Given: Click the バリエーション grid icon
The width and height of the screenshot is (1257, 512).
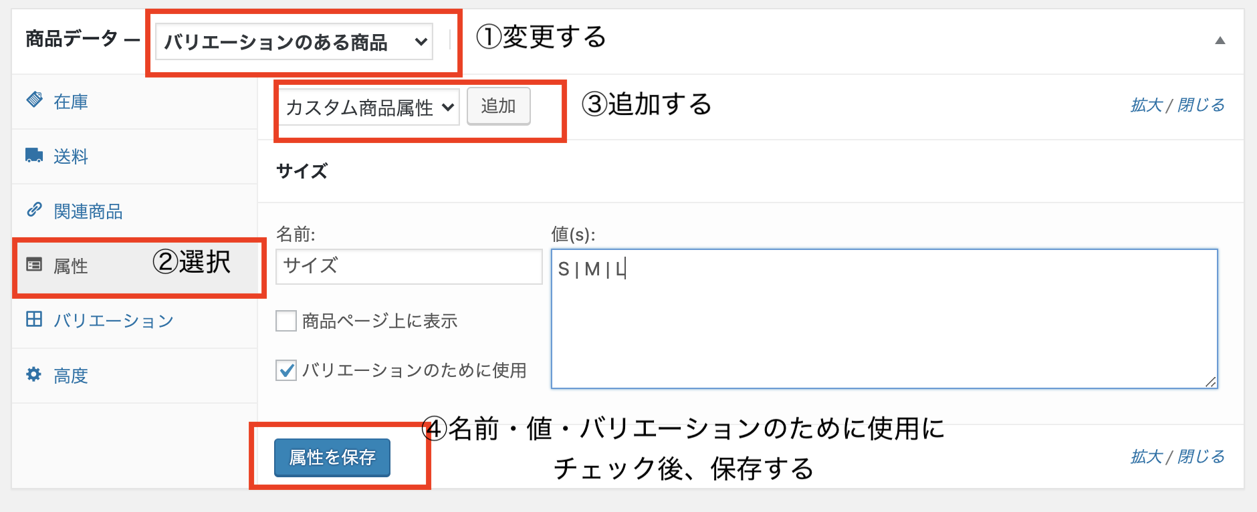Looking at the screenshot, I should [x=34, y=319].
